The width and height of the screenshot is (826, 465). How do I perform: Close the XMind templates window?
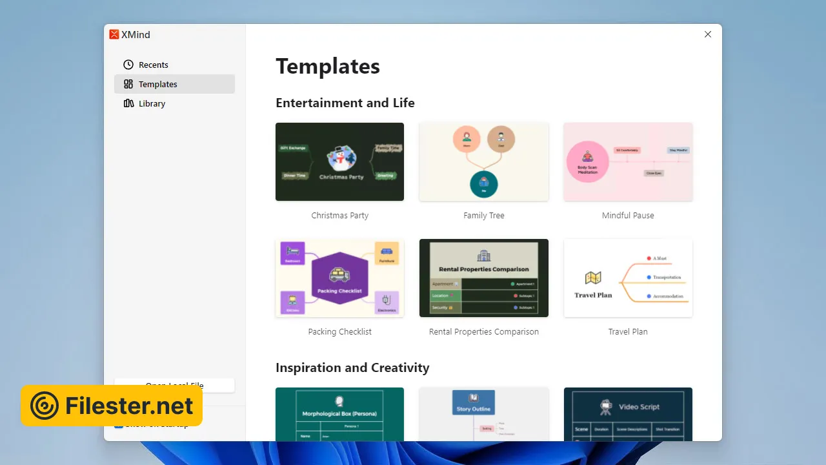pyautogui.click(x=708, y=34)
